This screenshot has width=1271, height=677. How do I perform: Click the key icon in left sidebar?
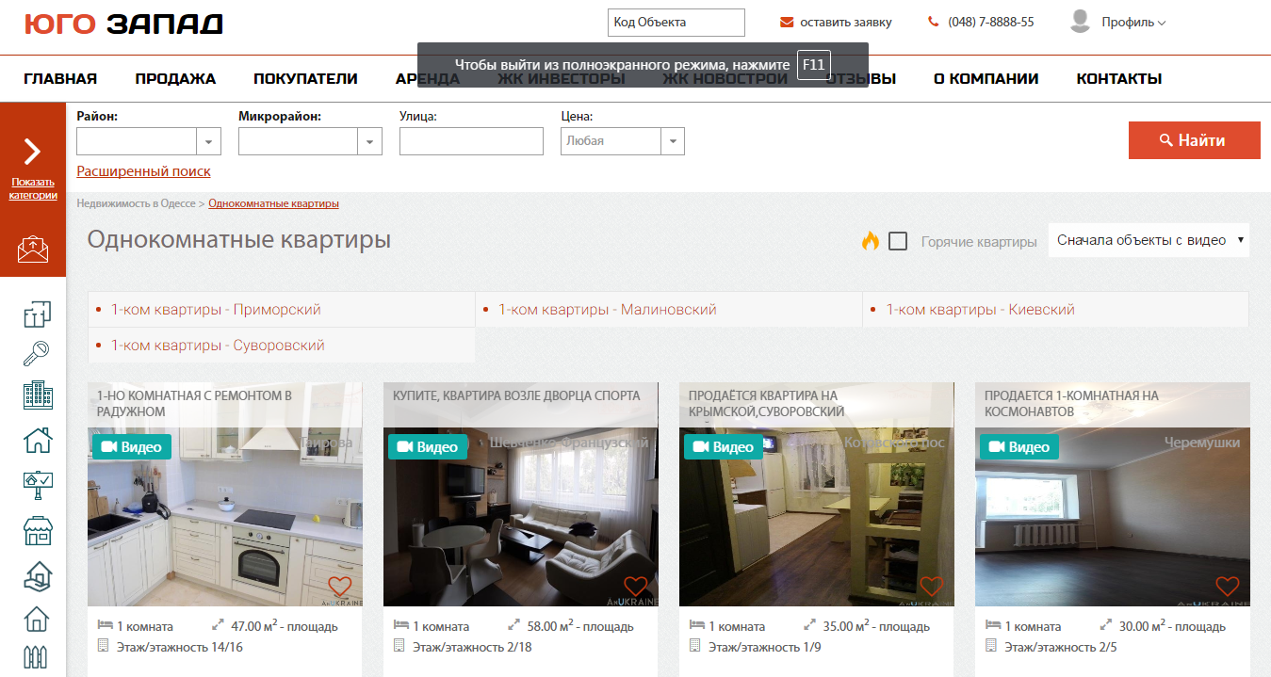(37, 354)
